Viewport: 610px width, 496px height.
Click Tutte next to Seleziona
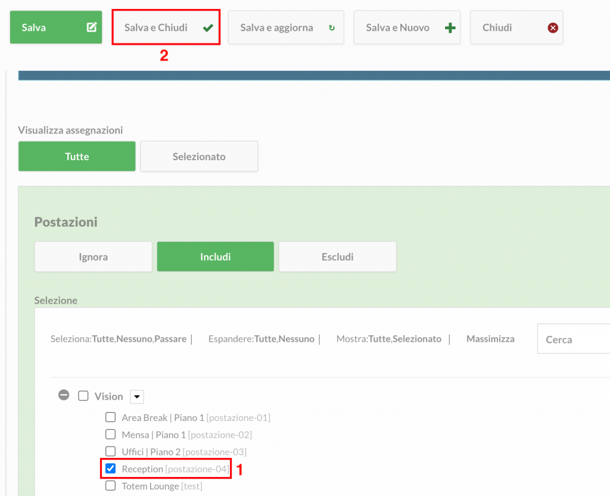(102, 339)
